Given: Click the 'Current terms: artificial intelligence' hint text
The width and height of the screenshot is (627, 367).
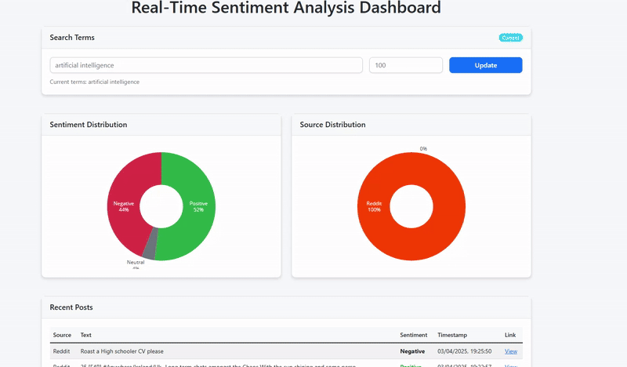Looking at the screenshot, I should tap(95, 82).
